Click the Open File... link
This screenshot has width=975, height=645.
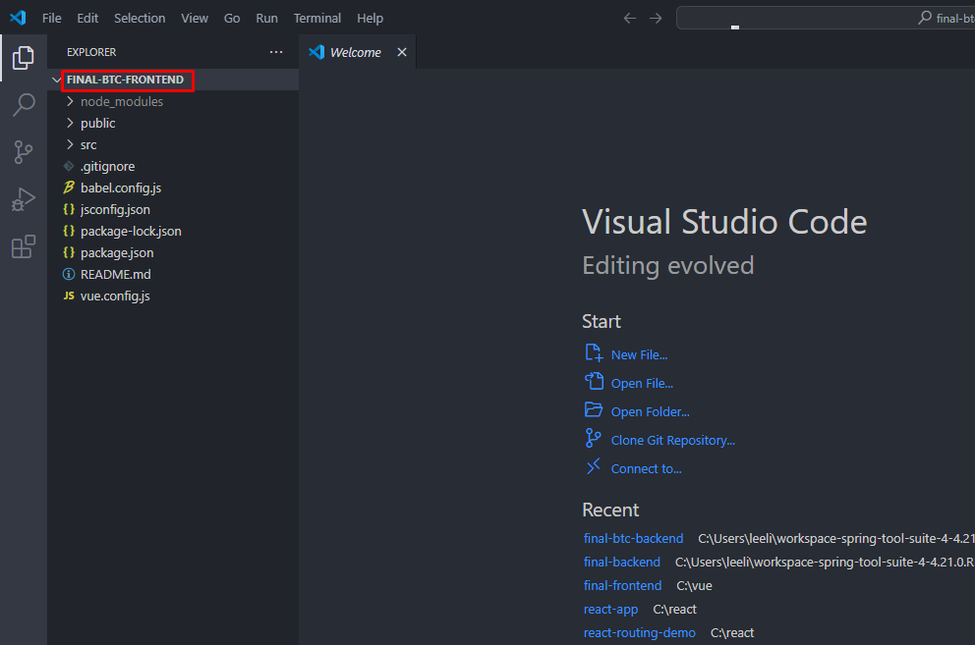point(642,384)
